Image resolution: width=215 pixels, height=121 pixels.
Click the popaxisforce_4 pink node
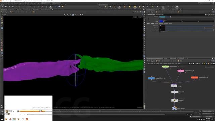pos(181,71)
